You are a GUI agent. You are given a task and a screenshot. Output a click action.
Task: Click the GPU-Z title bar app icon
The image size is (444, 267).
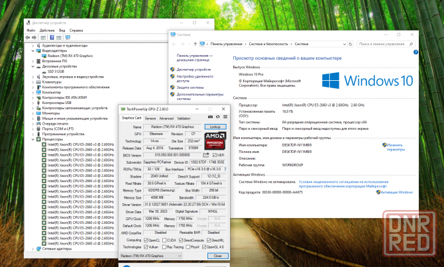coord(123,109)
